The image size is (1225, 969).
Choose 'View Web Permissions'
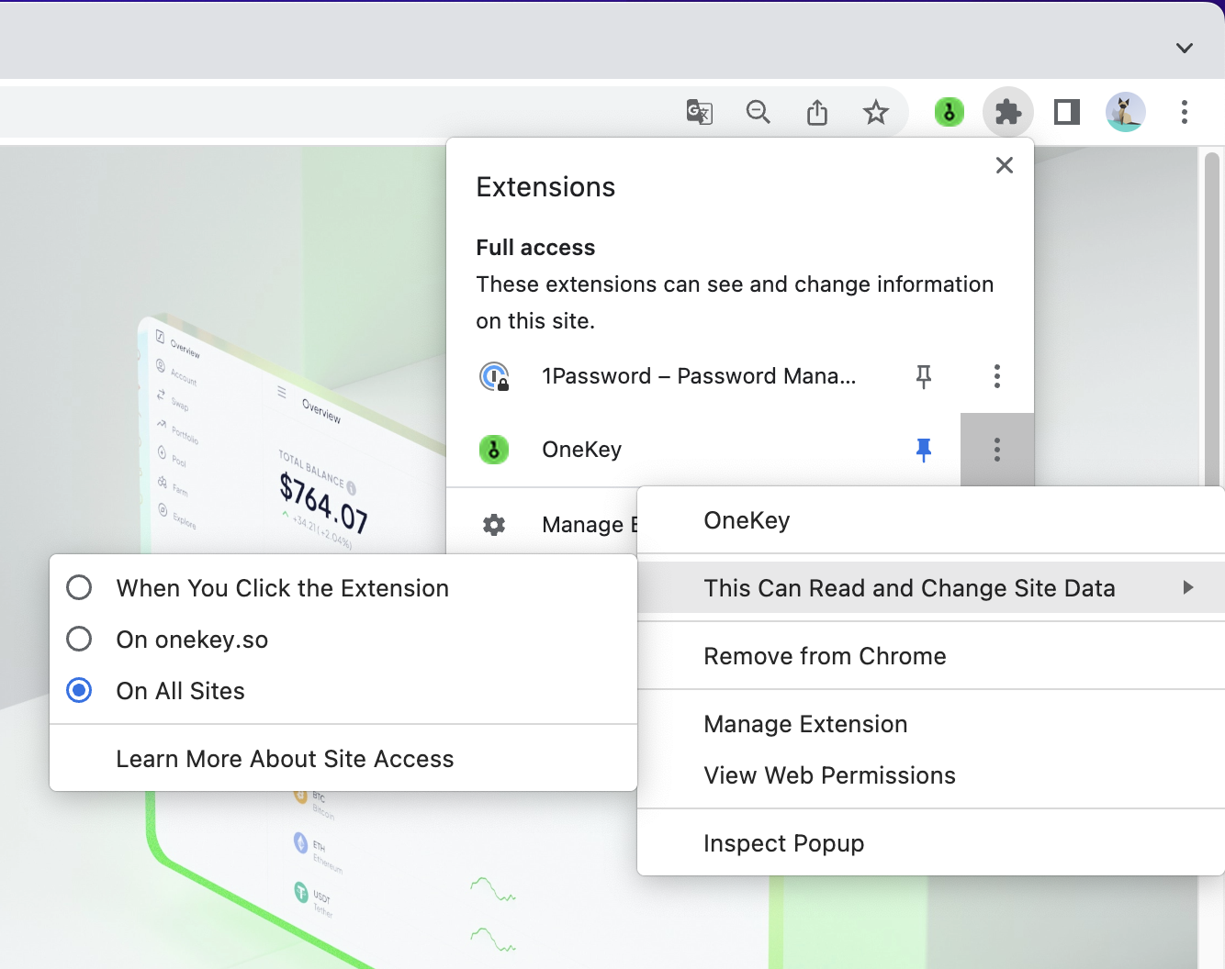click(x=931, y=775)
